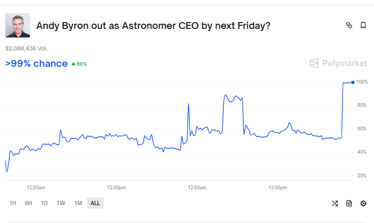This screenshot has width=374, height=223.
Task: Click the green up-arrow 66% change indicator
Action: click(79, 64)
